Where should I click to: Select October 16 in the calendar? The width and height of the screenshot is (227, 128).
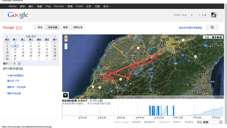(x=7, y=53)
